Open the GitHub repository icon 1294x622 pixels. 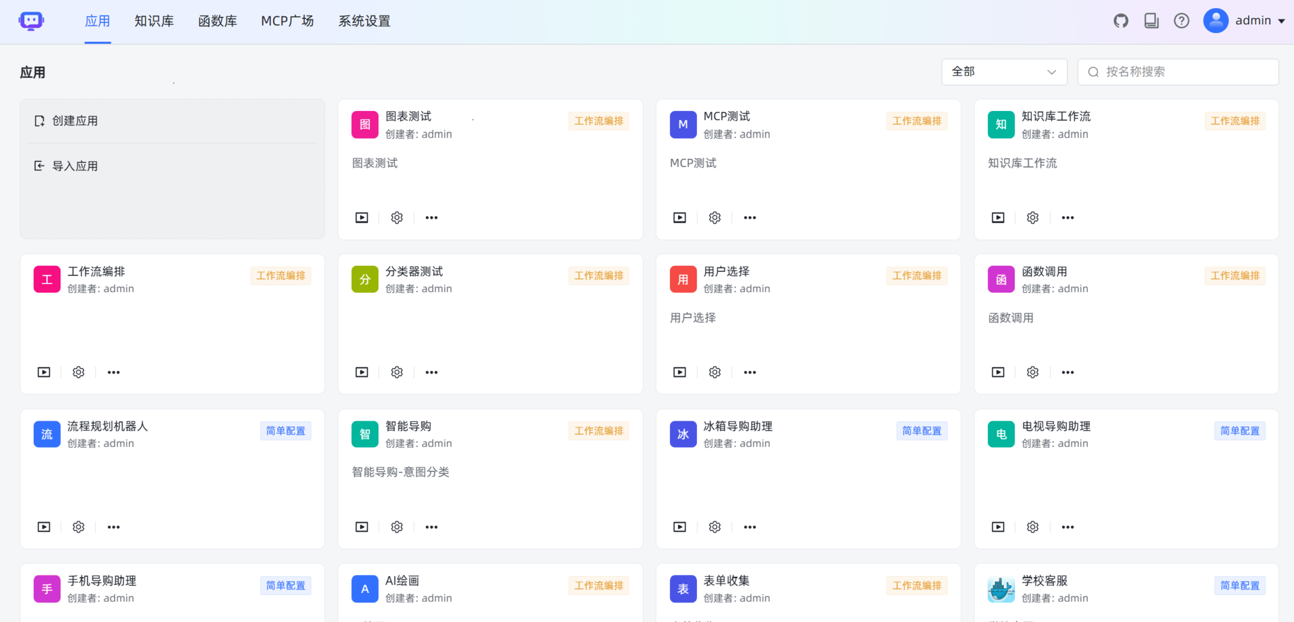[x=1121, y=21]
